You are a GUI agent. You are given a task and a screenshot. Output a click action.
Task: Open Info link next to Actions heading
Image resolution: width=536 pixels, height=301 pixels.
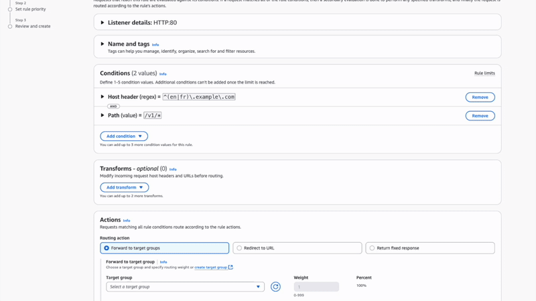pyautogui.click(x=127, y=221)
